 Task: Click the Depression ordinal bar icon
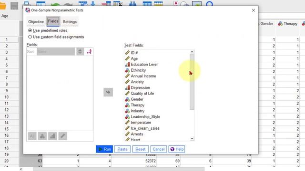[127, 87]
